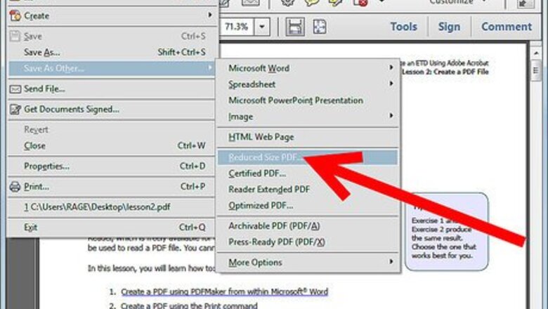Choose Optimized PDF from the submenu
548x309 pixels.
pyautogui.click(x=261, y=206)
